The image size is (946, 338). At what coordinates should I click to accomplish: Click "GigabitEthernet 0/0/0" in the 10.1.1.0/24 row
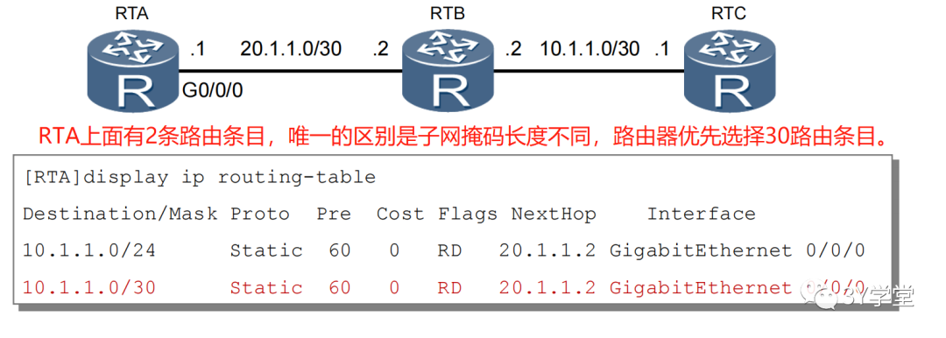point(738,251)
